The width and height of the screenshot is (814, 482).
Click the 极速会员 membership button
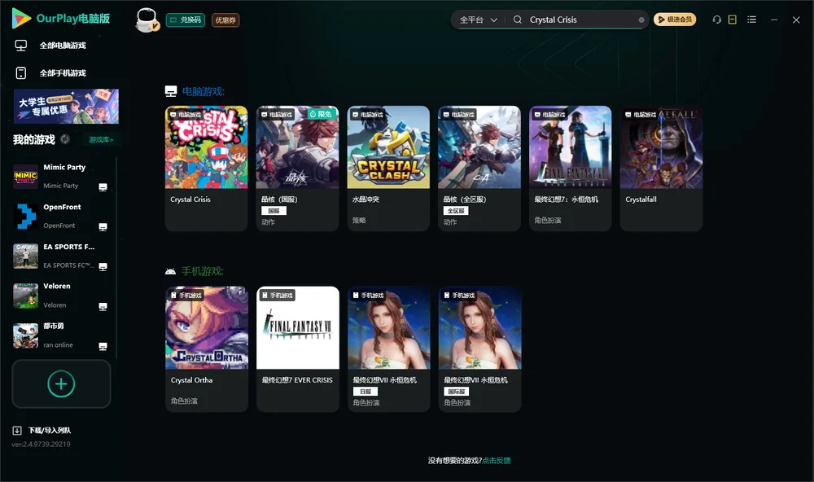click(x=675, y=20)
